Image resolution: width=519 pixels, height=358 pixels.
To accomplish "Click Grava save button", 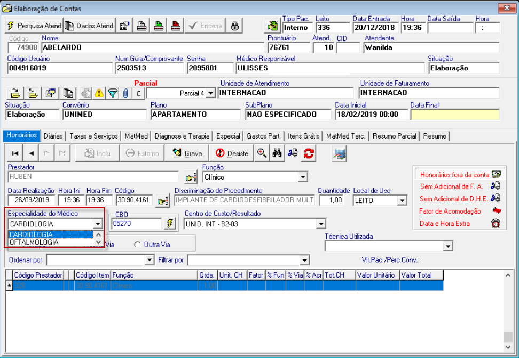I will click(187, 153).
